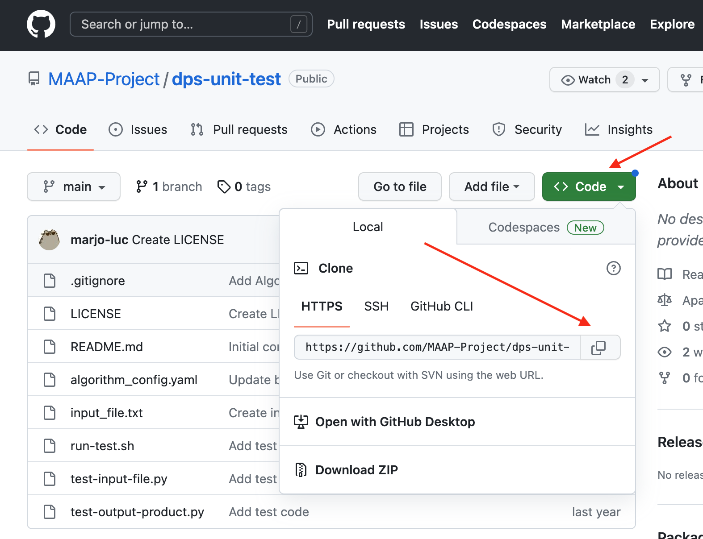The width and height of the screenshot is (703, 539).
Task: Select the SSH clone option
Action: (x=376, y=306)
